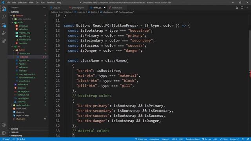Open favicon.ico in the explorer
The height and width of the screenshot is (141, 251).
(24, 26)
